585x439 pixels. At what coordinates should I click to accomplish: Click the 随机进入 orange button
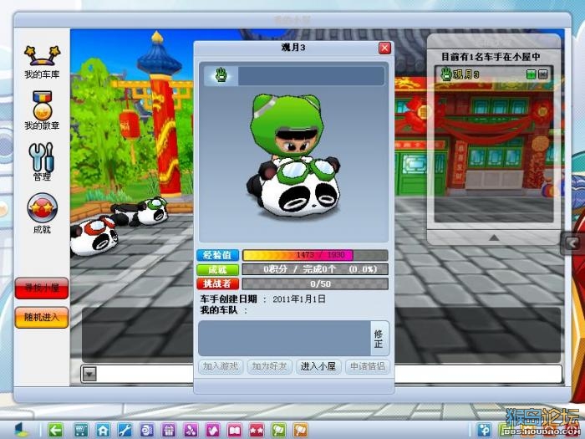tap(42, 317)
